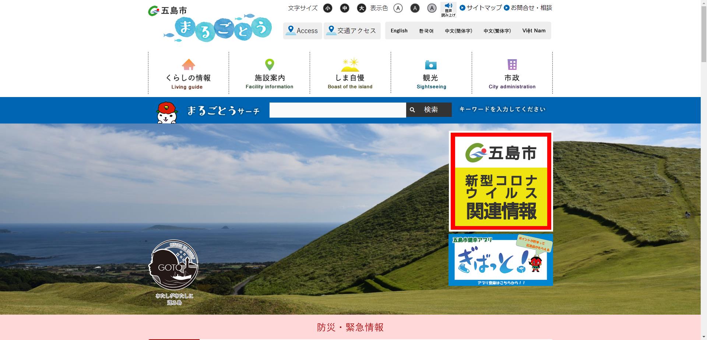Screen dimensions: 707x340
Task: Open the 市政 City administration building icon
Action: click(512, 65)
